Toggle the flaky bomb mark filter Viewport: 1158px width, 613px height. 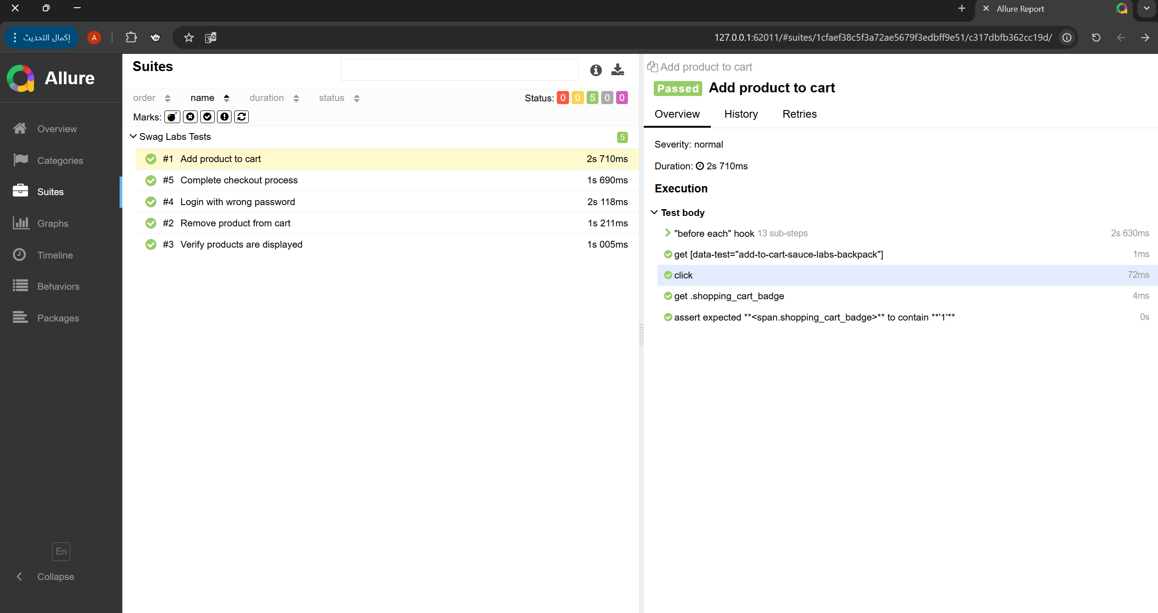[x=172, y=117]
